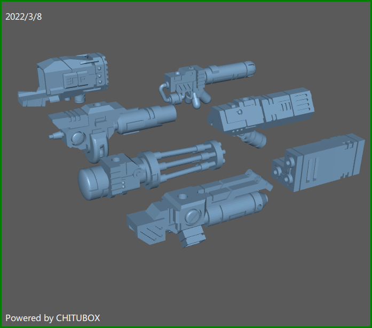Select the front flange disc of the gatling barrels
Screen dimensions: 372x328
coord(216,155)
